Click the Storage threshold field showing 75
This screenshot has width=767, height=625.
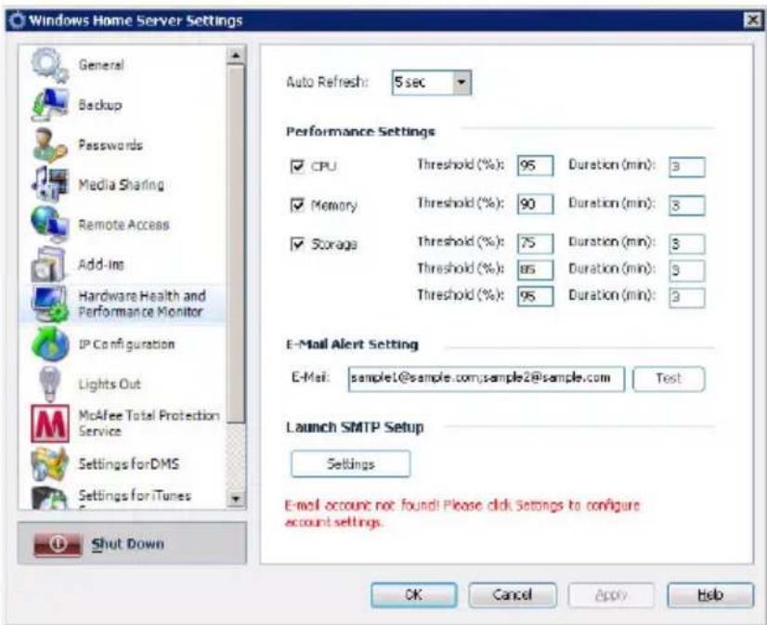(535, 243)
